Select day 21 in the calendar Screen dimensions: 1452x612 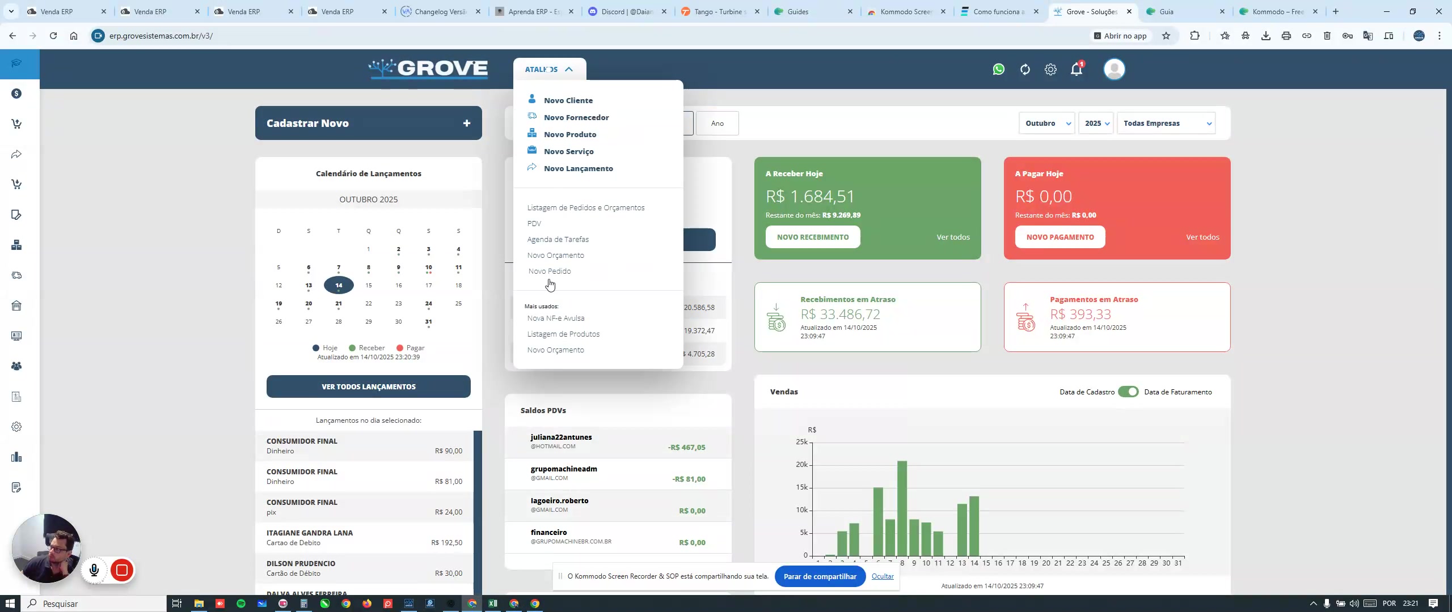pyautogui.click(x=338, y=303)
